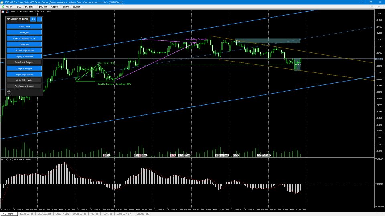Switch to XAUUSD,H1 chart tab
Screen dimensions: 385x216
pyautogui.click(x=80, y=214)
